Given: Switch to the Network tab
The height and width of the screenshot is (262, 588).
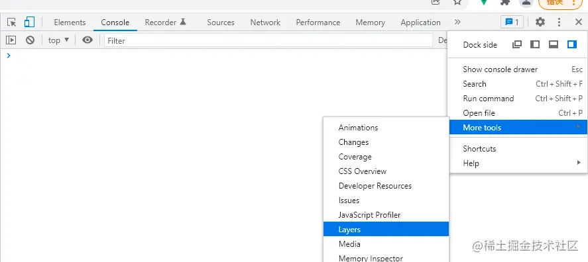Looking at the screenshot, I should click(265, 22).
